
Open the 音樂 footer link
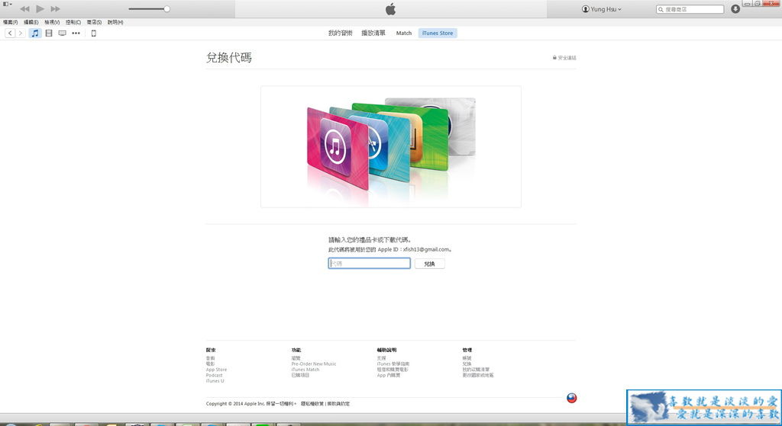211,358
